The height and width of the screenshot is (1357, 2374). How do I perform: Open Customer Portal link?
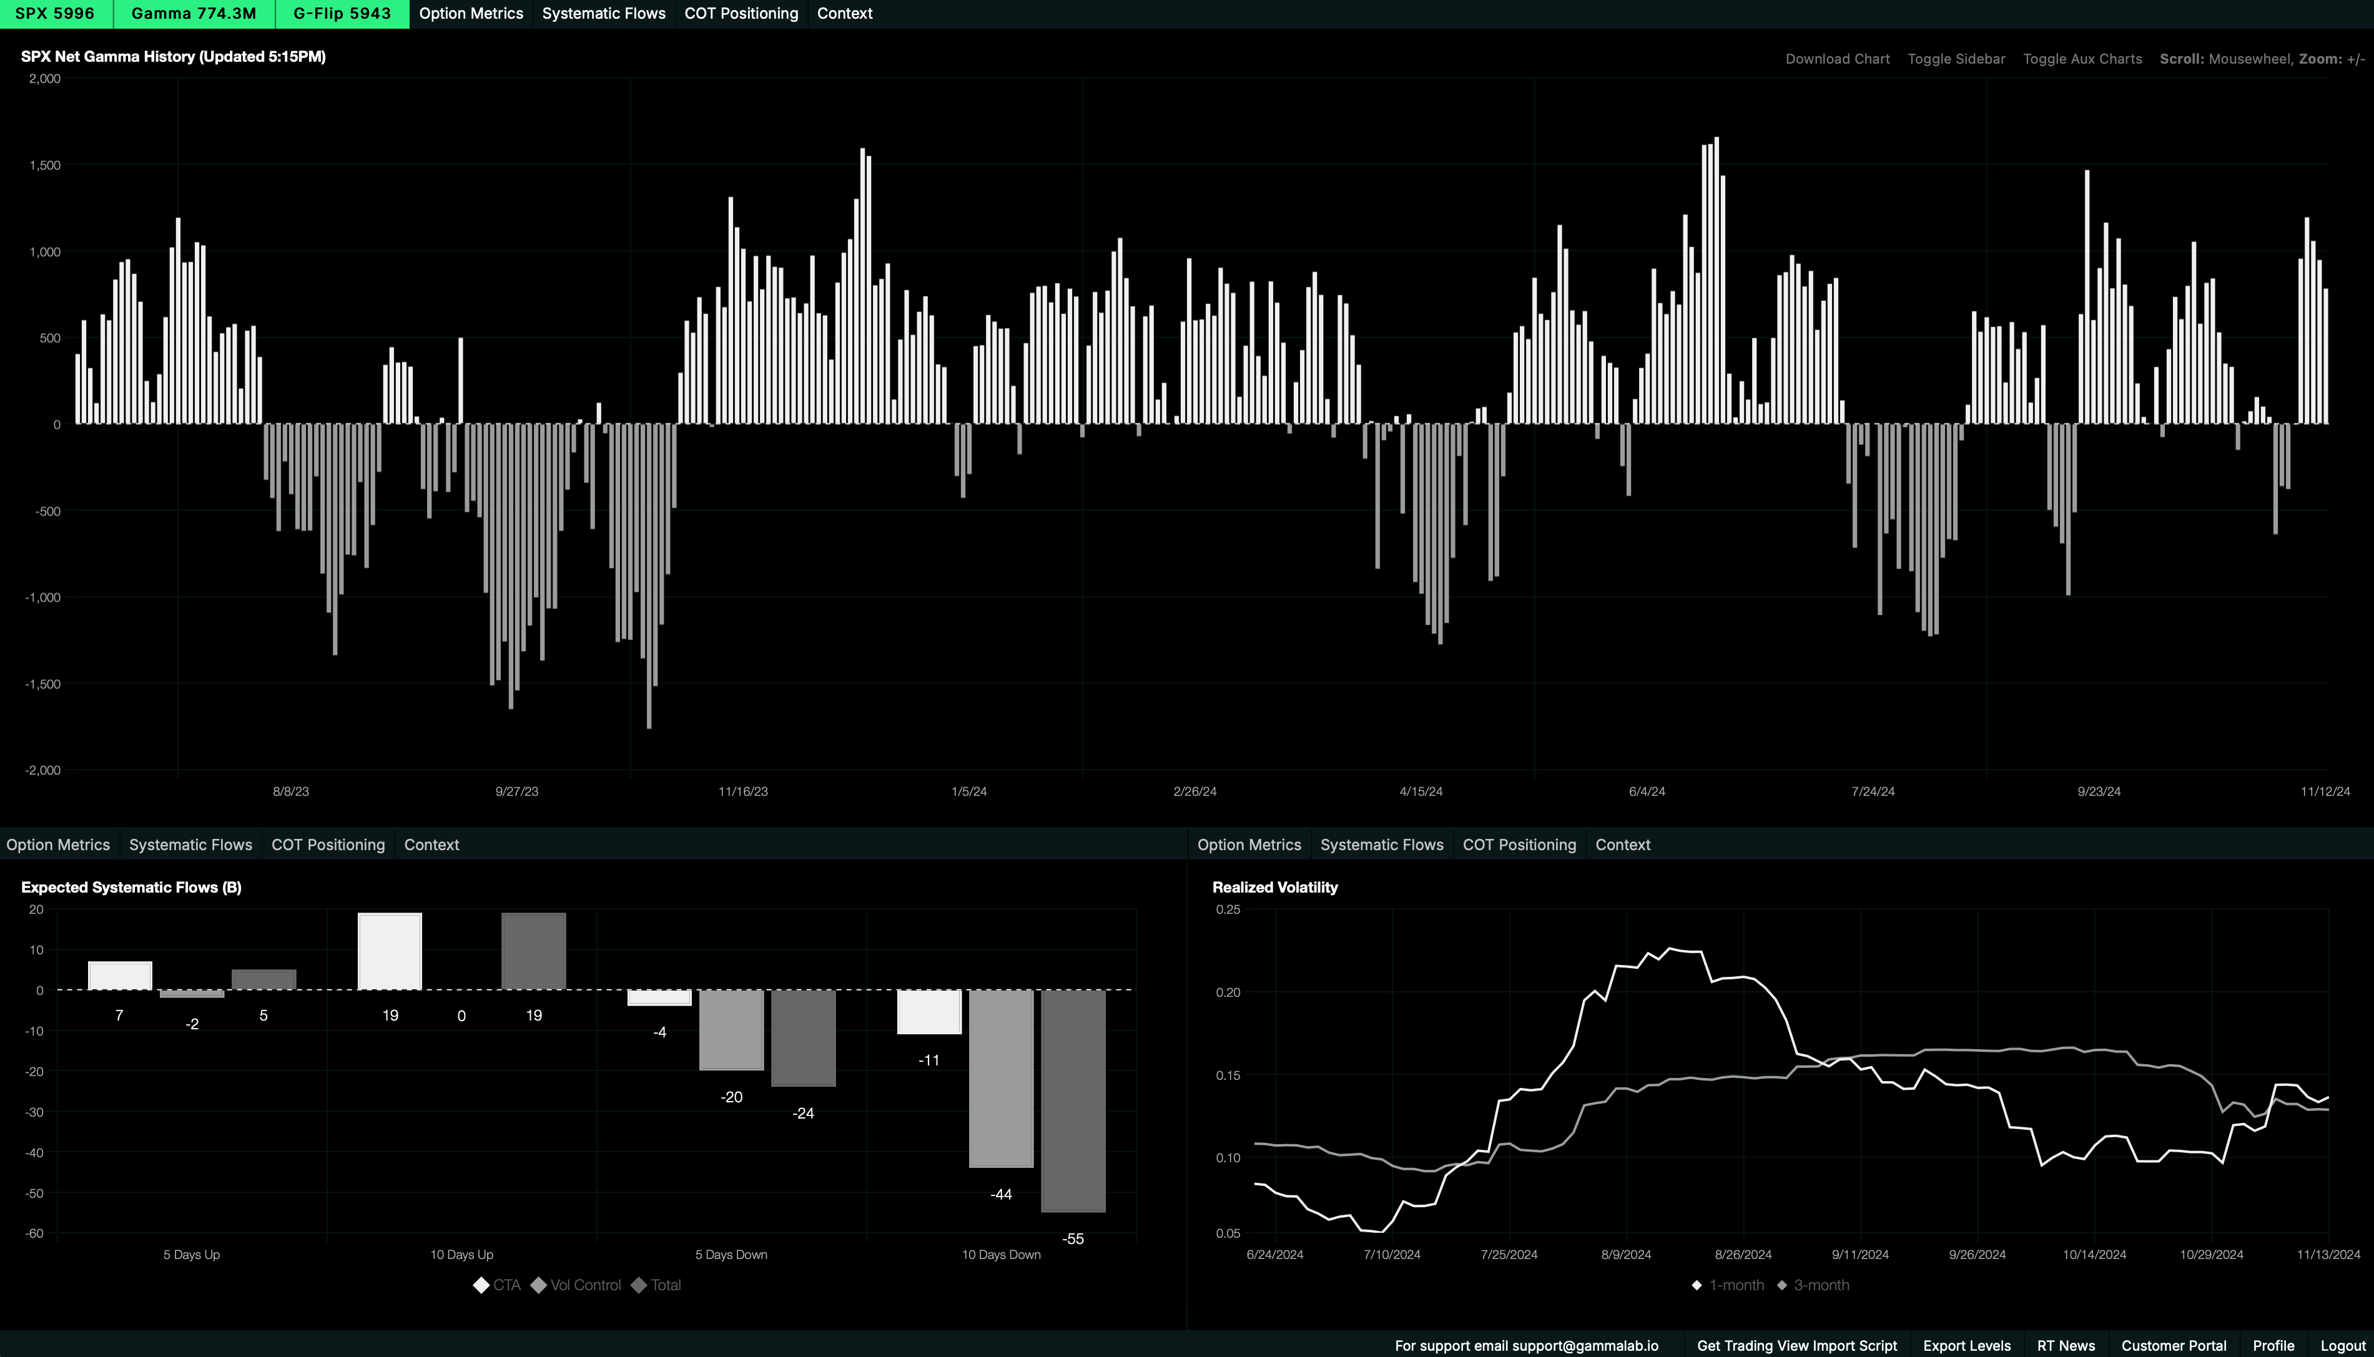(2174, 1346)
